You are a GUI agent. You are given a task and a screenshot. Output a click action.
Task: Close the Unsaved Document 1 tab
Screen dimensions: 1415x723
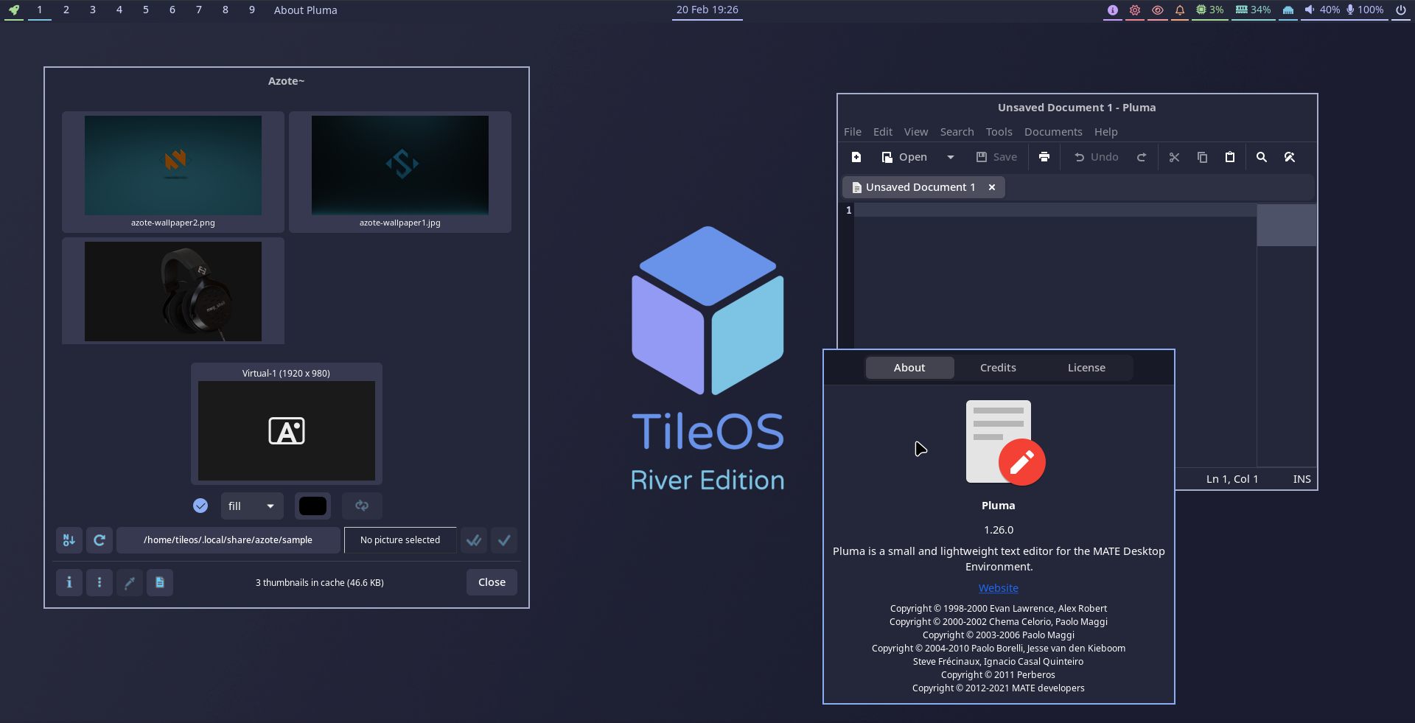coord(992,187)
